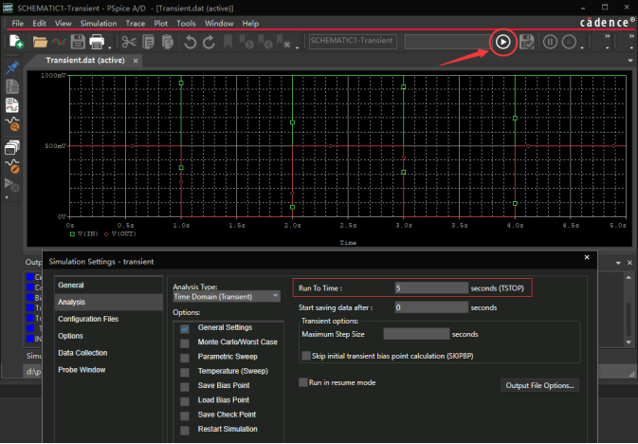Image resolution: width=638 pixels, height=444 pixels.
Task: Toggle General Settings option checkbox
Action: tap(185, 328)
